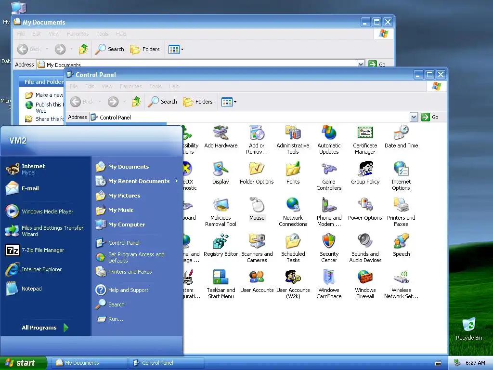
Task: Open Recycle Bin on desktop
Action: tap(469, 329)
